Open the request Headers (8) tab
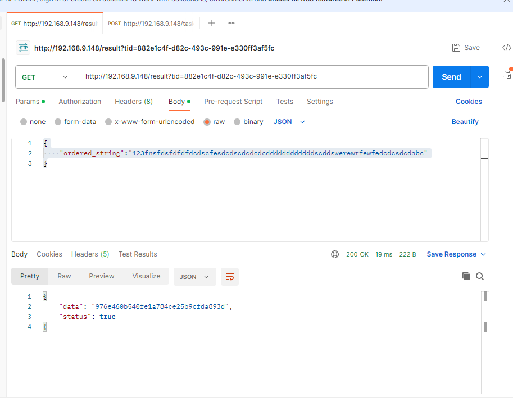The height and width of the screenshot is (398, 513). pyautogui.click(x=134, y=102)
